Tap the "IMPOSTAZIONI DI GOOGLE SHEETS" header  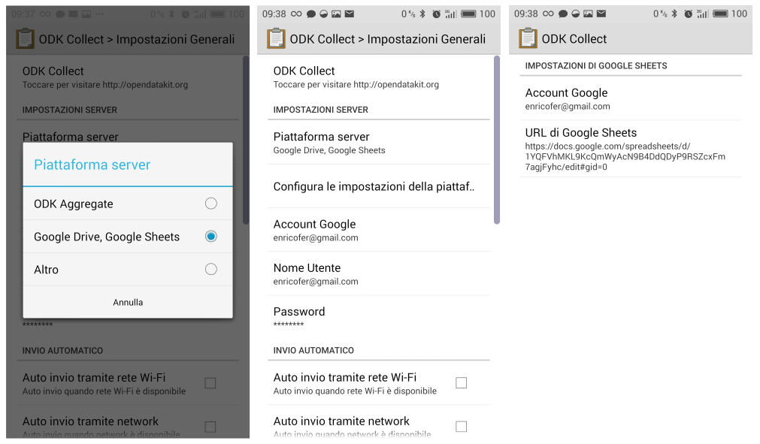click(596, 66)
